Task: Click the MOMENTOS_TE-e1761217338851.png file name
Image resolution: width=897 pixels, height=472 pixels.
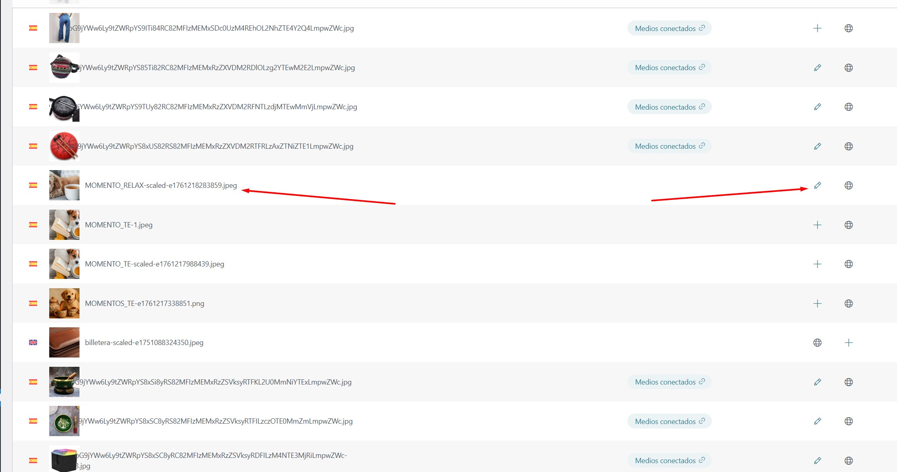Action: [x=144, y=304]
